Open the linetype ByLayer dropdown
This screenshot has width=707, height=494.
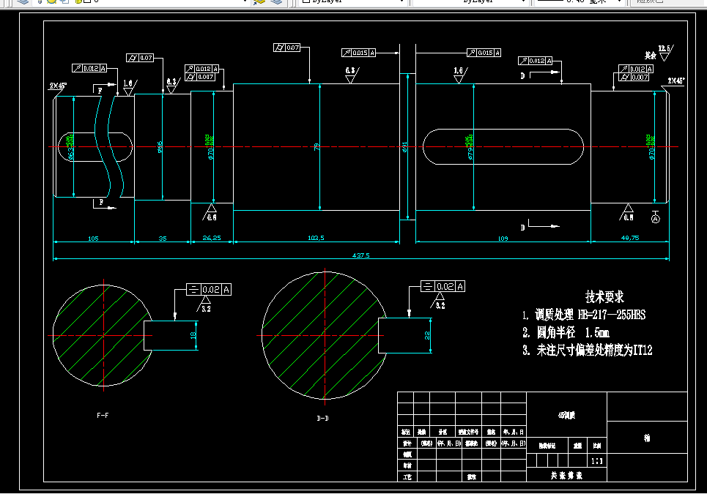(x=522, y=2)
